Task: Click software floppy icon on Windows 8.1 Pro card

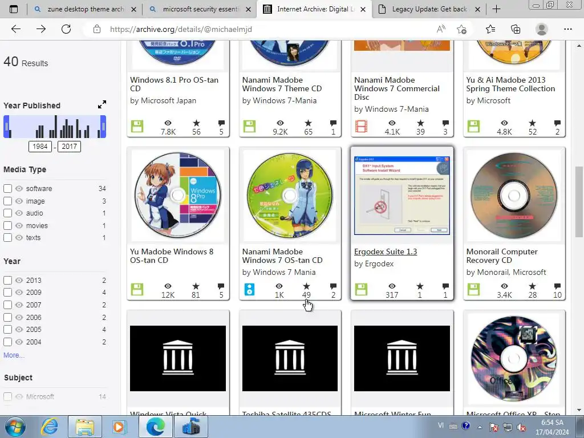Action: (x=137, y=126)
